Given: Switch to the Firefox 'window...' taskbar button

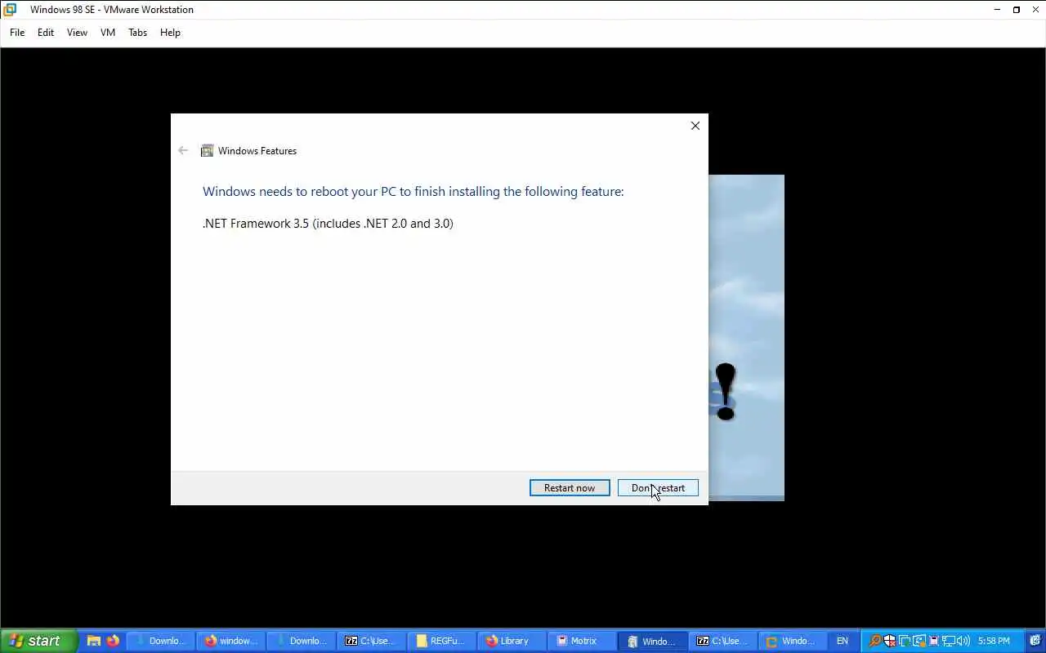Looking at the screenshot, I should pos(230,641).
